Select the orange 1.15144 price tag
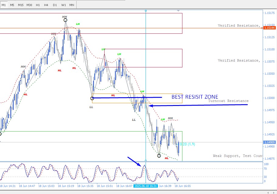 269,28
